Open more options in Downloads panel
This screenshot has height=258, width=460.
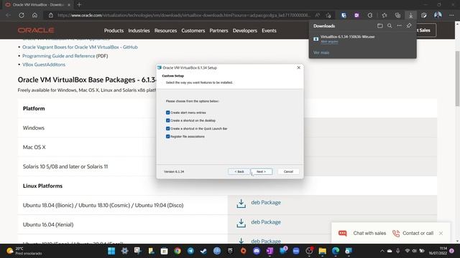(400, 26)
